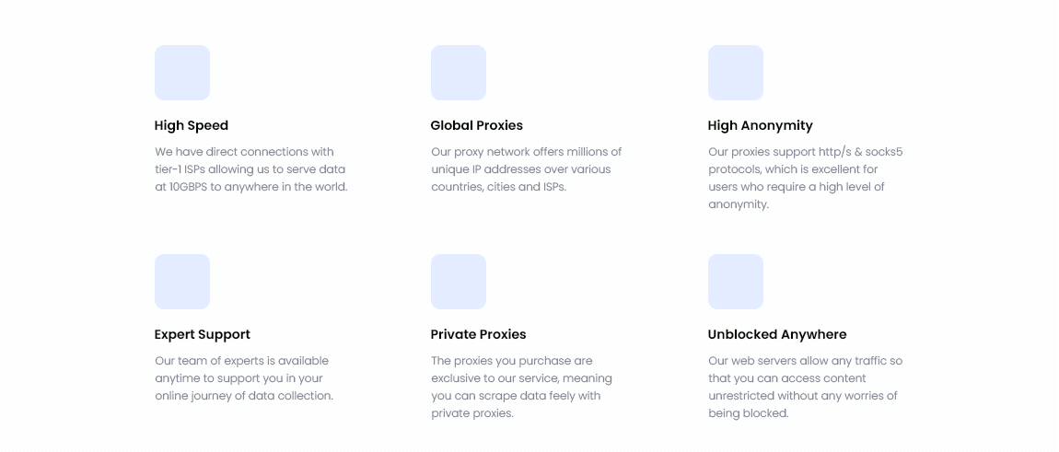Click the Unblocked Anywhere heading

click(777, 334)
